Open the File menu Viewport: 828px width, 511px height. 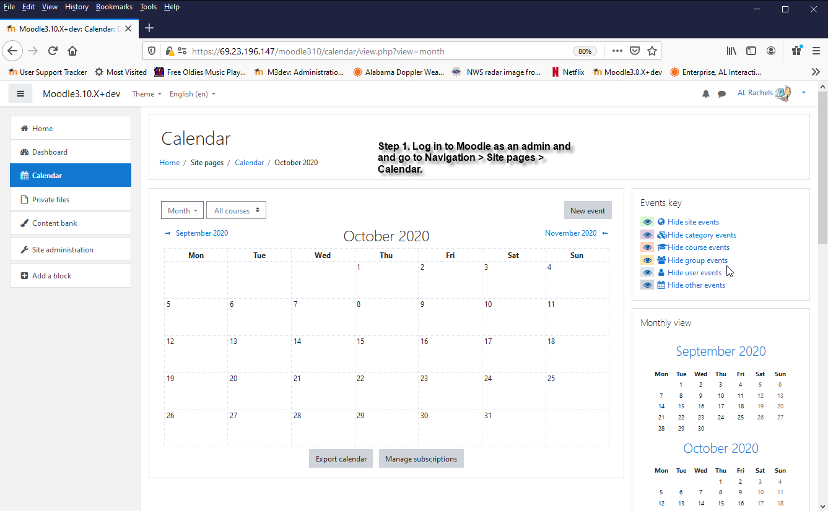pos(9,7)
